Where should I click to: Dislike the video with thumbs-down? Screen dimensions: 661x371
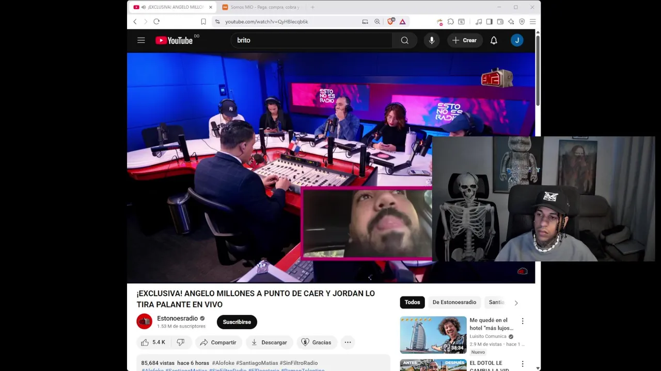click(181, 342)
